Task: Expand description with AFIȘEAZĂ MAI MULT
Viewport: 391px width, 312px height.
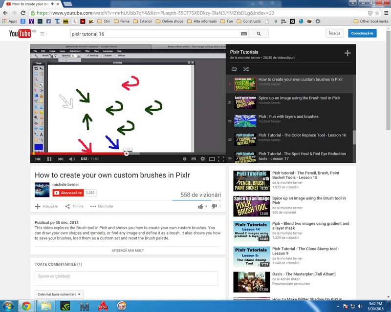Action: 128,251
